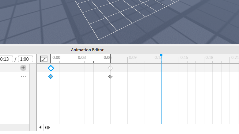The width and height of the screenshot is (239, 134).
Task: Click the current time field showing 0:13
Action: tap(7, 59)
